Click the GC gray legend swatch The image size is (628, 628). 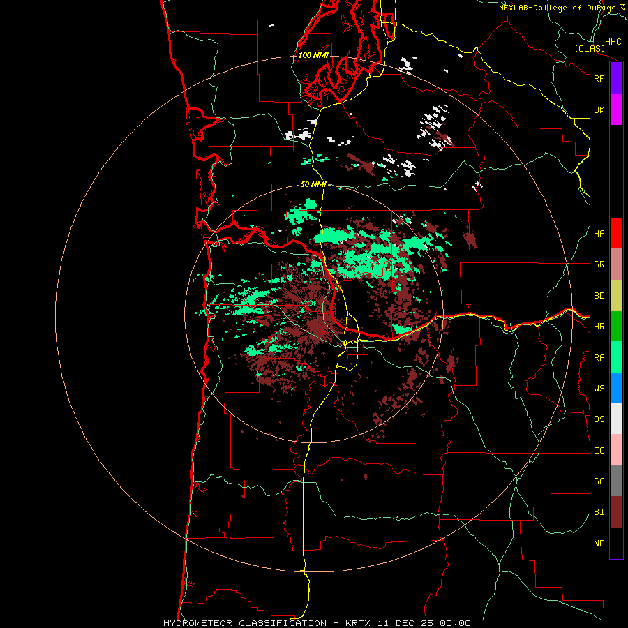pyautogui.click(x=616, y=481)
